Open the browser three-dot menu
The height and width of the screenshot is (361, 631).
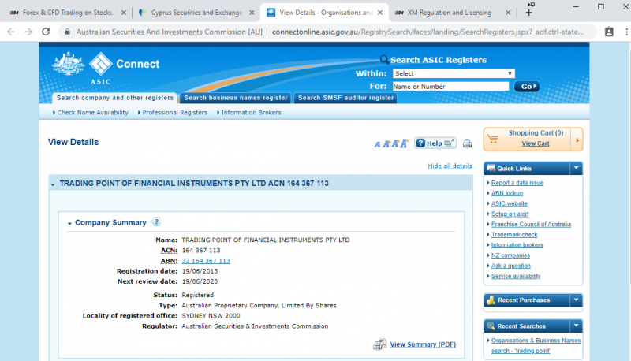626,32
